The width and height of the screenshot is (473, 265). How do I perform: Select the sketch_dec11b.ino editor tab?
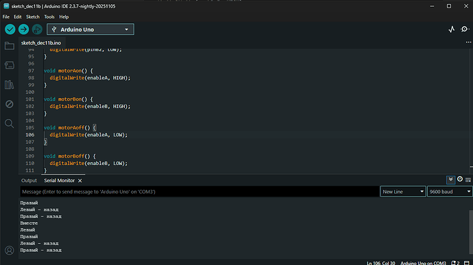[41, 43]
